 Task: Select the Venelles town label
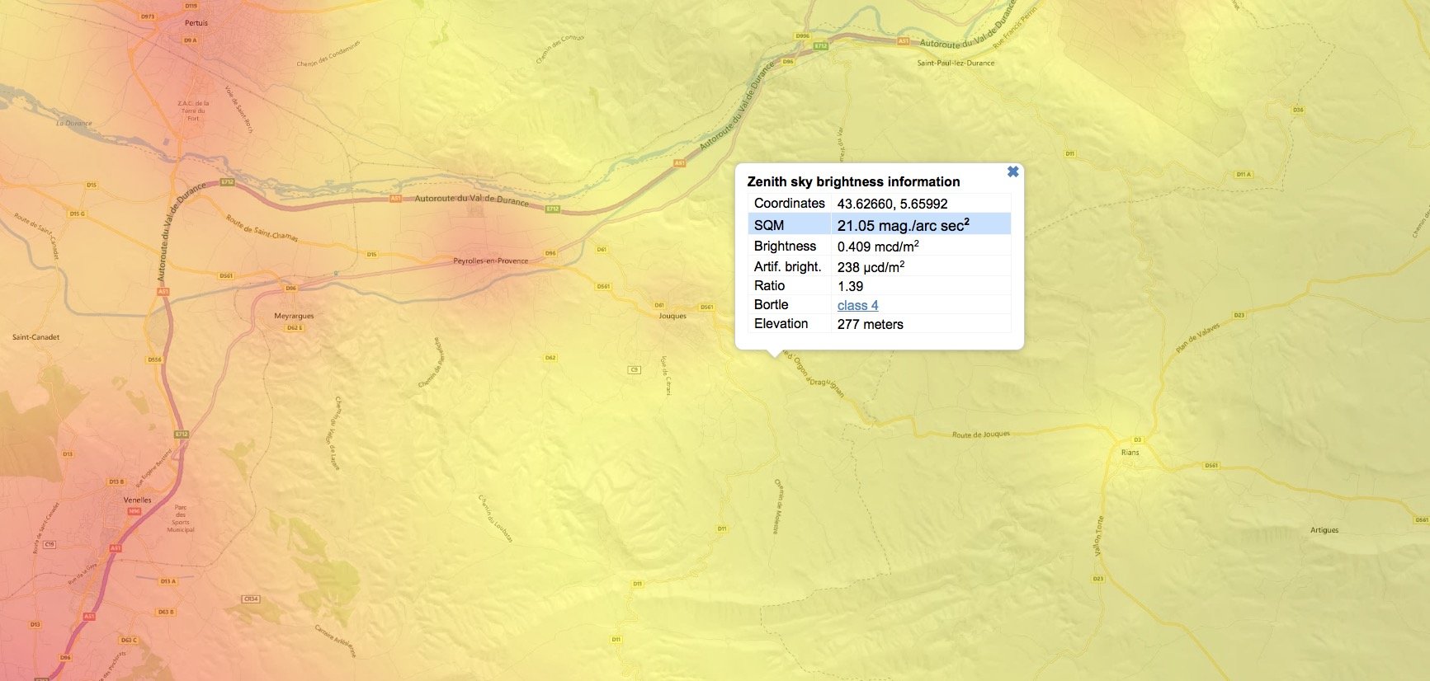(138, 500)
